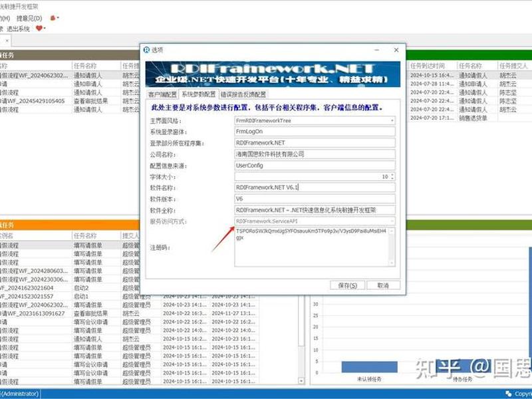Click inside the 注册码 text area

point(311,247)
